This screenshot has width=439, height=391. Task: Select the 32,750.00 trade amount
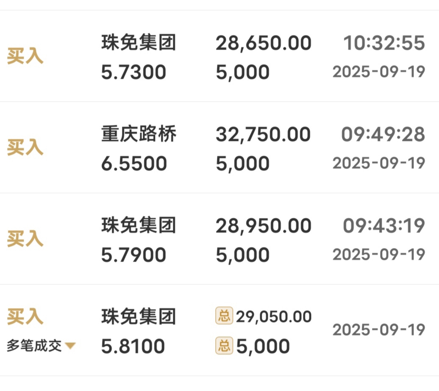click(263, 135)
